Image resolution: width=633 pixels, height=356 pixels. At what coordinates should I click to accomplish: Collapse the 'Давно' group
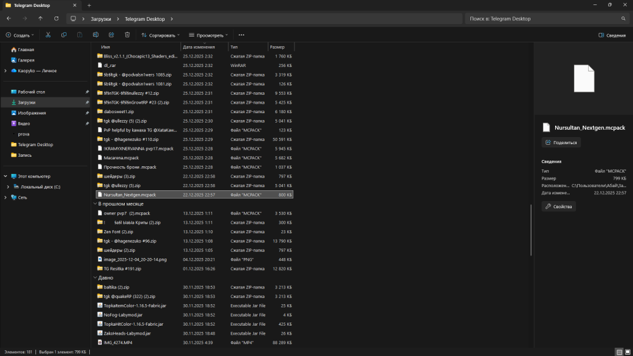point(95,278)
